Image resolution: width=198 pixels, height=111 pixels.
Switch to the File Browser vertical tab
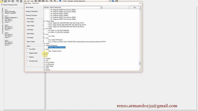(2, 29)
